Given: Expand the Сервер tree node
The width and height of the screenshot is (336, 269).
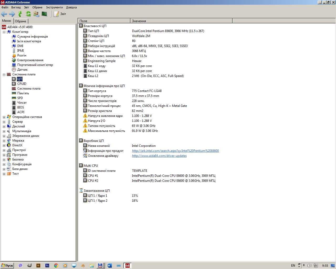Looking at the screenshot, I should click(4, 122).
